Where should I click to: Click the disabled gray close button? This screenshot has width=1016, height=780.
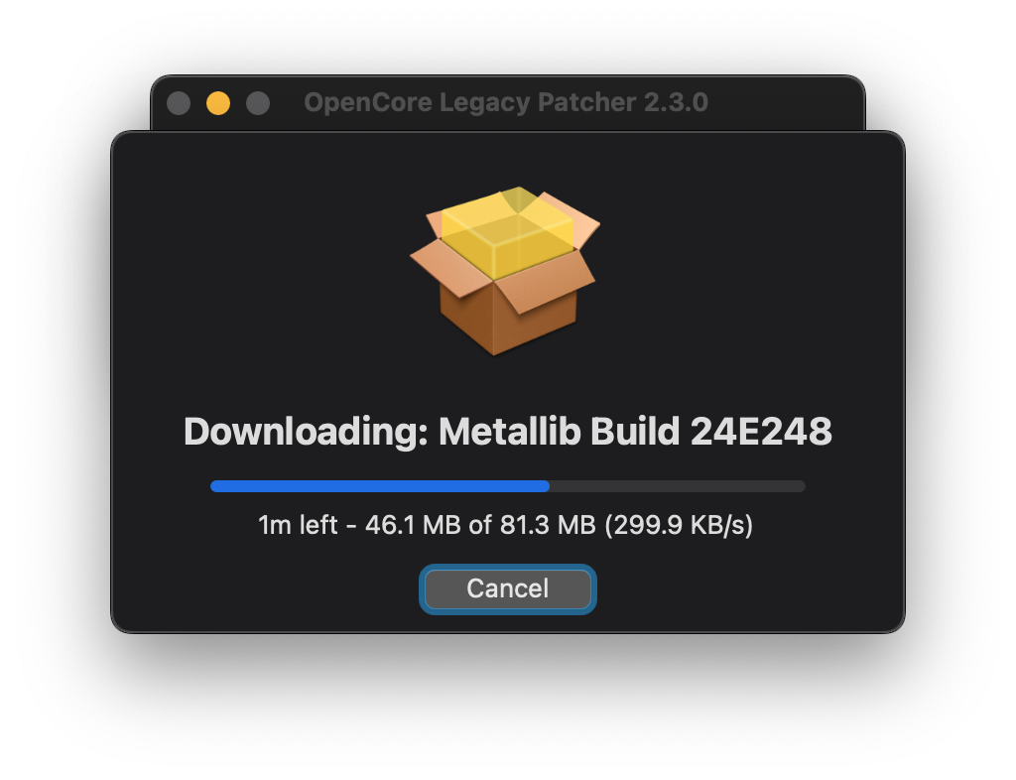(179, 103)
